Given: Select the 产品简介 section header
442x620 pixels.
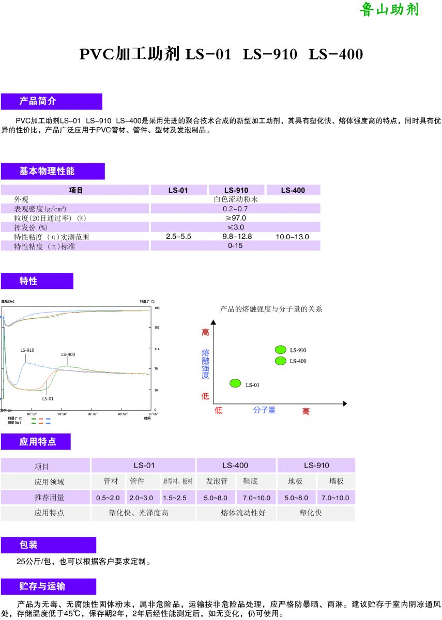Looking at the screenshot, I should click(x=51, y=101).
